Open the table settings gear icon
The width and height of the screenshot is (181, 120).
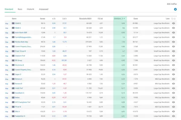[175, 9]
